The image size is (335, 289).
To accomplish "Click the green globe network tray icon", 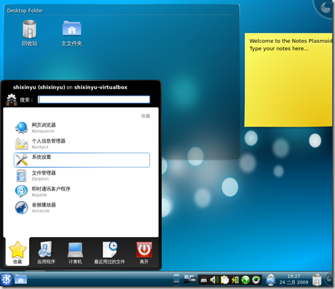I will [246, 280].
